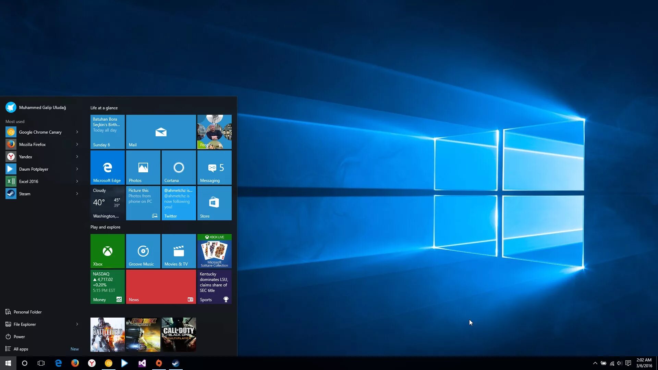Open Microsoft Edge browser tile

(107, 168)
